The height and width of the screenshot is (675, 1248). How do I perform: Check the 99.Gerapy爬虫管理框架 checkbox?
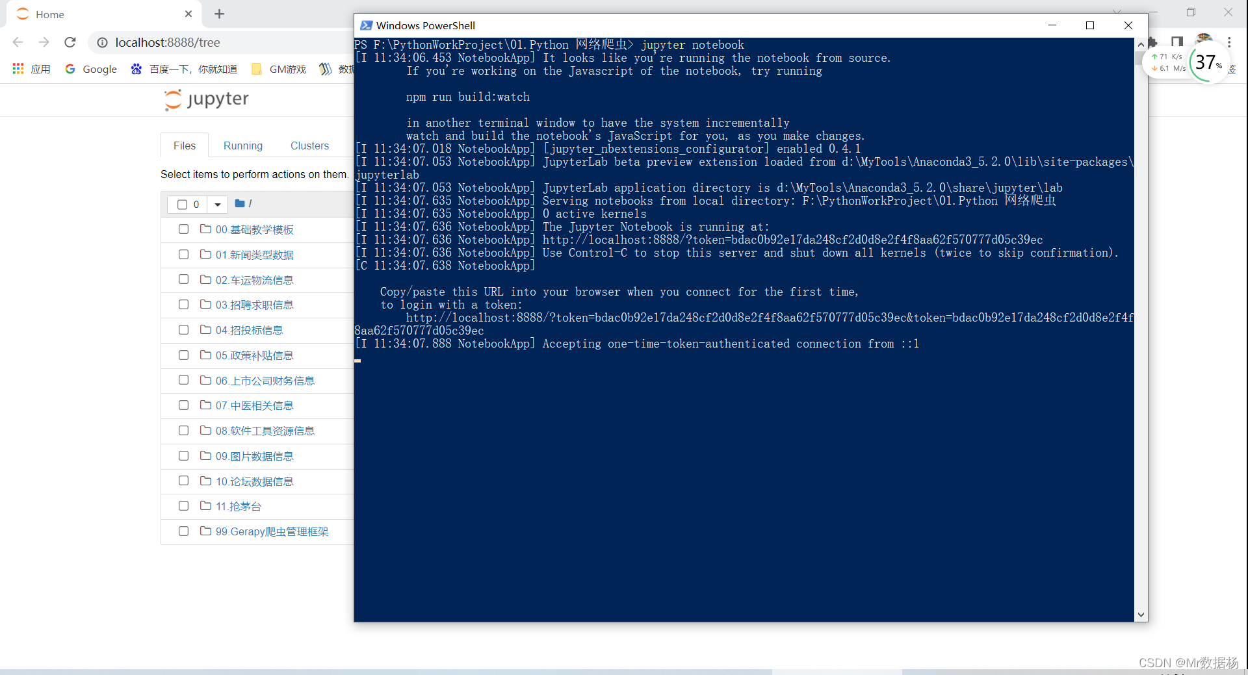point(184,531)
